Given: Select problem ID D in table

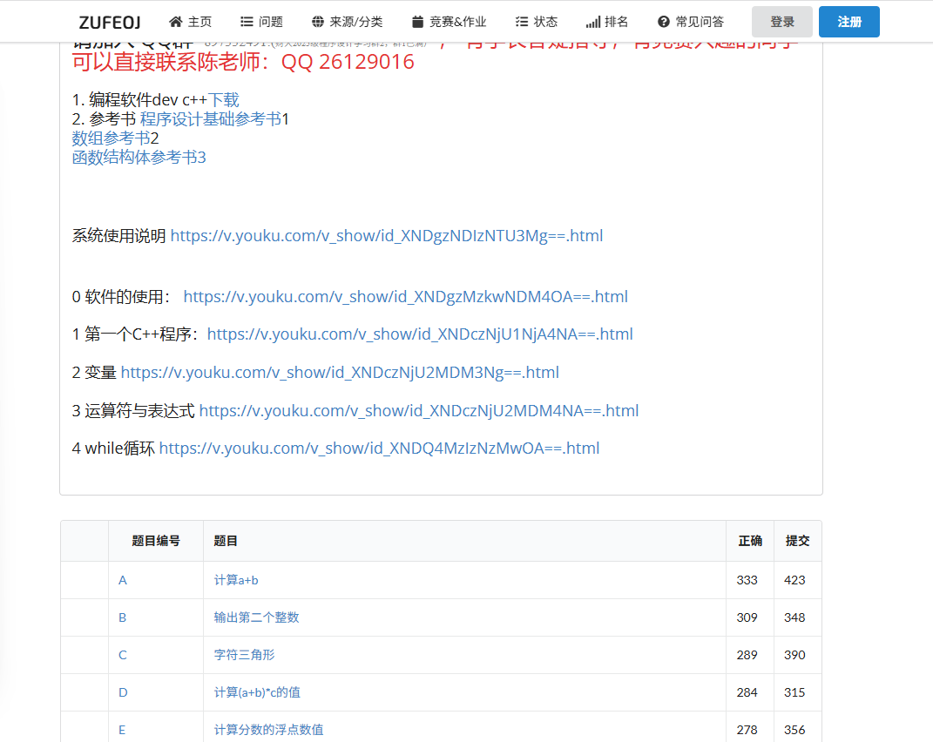Looking at the screenshot, I should [123, 692].
